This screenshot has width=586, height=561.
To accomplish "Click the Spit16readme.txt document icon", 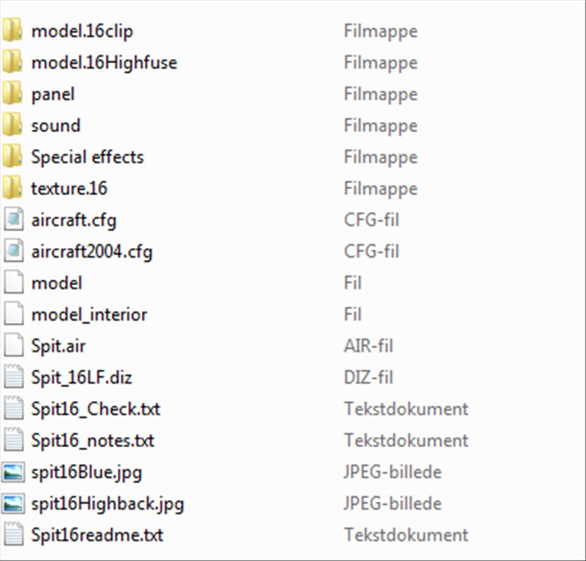I will tap(13, 534).
